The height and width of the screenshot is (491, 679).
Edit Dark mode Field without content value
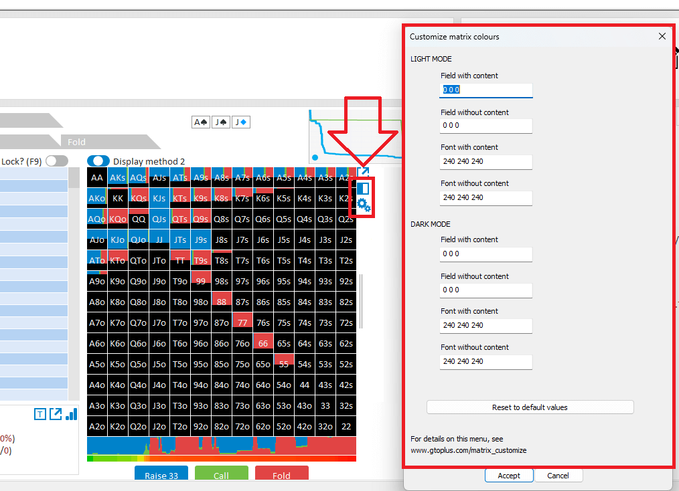click(486, 290)
